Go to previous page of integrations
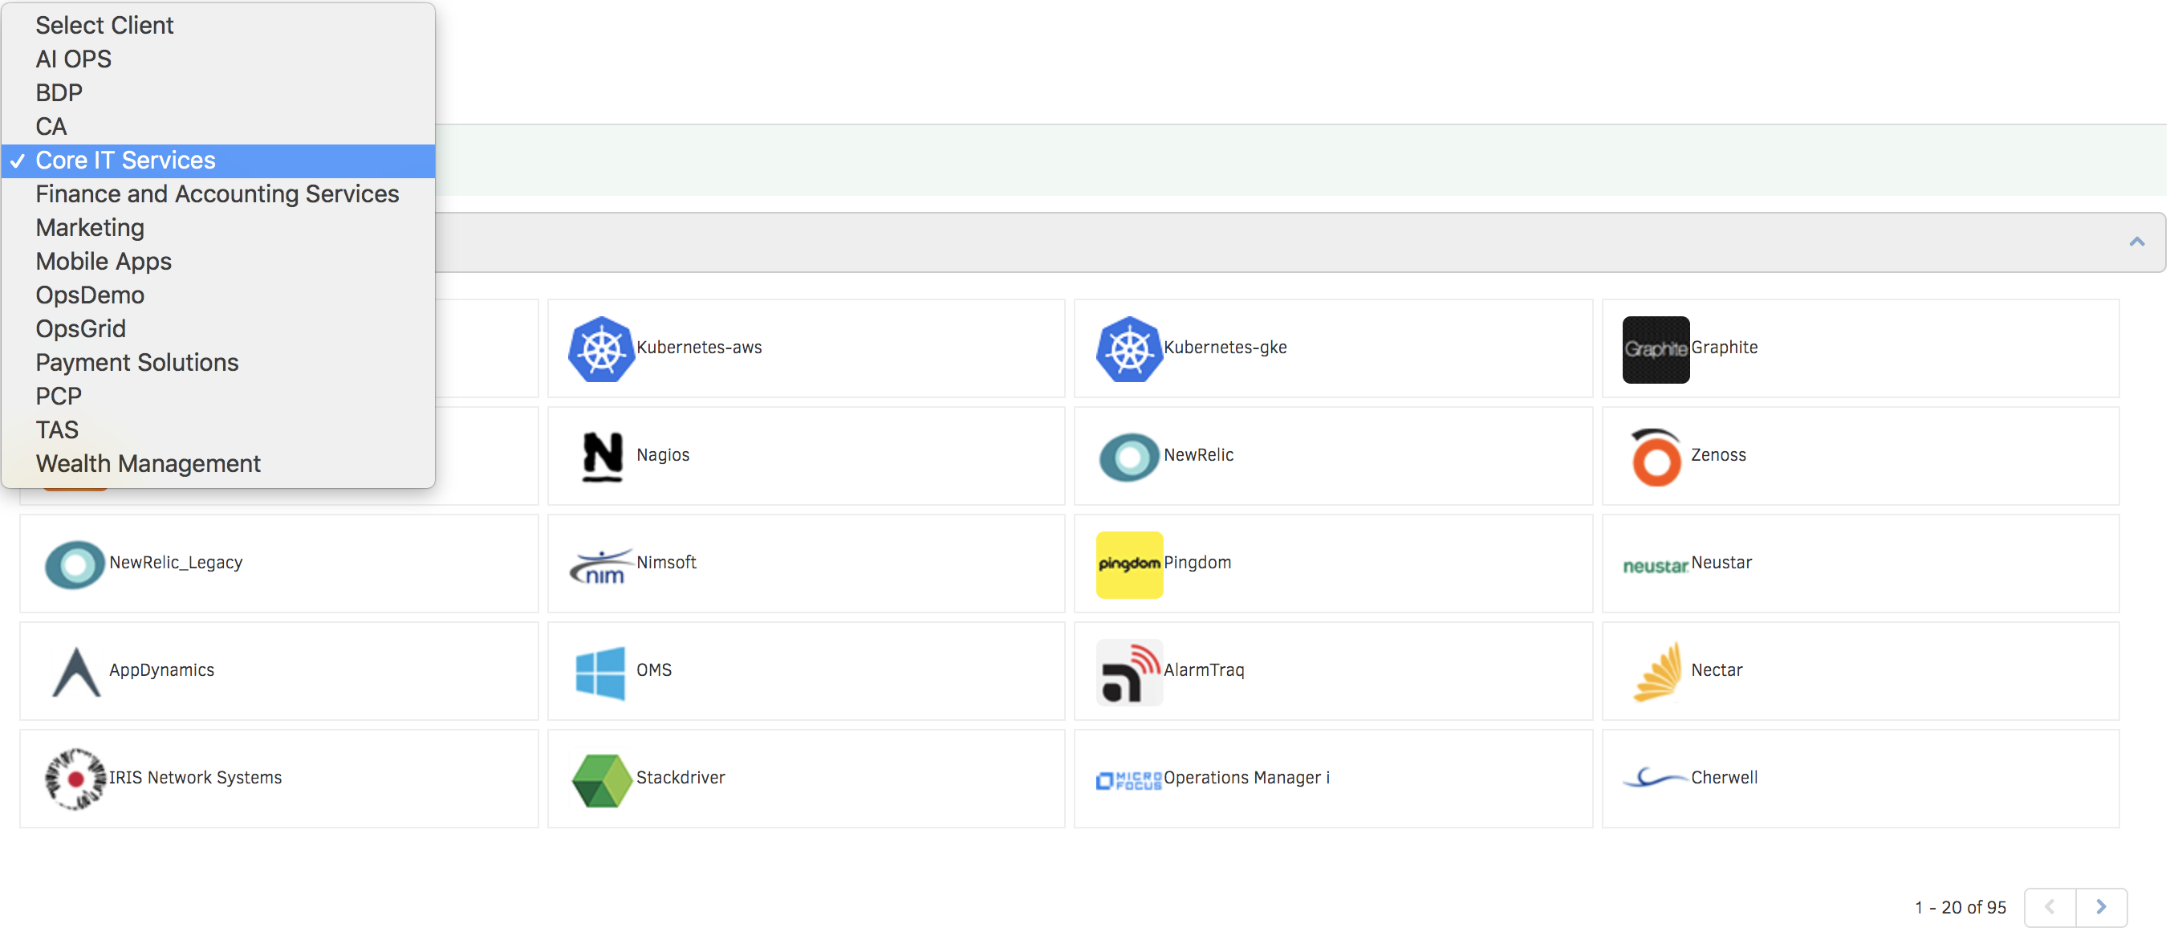The height and width of the screenshot is (944, 2170). tap(2050, 907)
